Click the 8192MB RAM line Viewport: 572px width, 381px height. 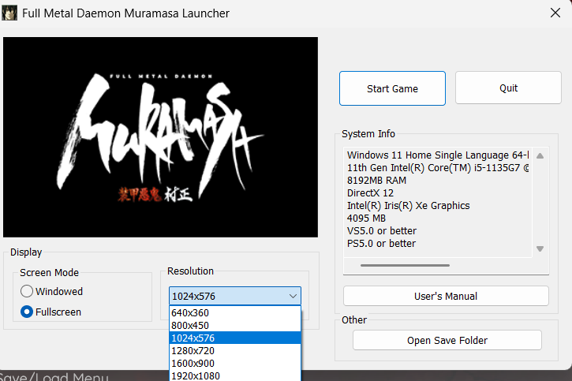pos(376,181)
